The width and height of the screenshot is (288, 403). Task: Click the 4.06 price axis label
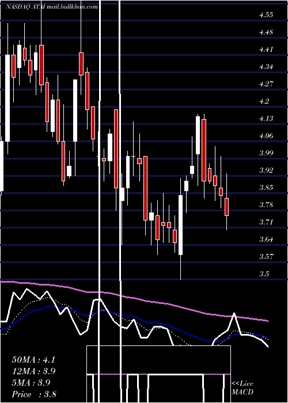tap(266, 136)
